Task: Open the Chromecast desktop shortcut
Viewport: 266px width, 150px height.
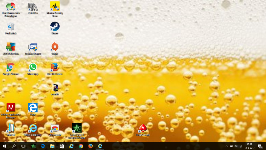Action: click(x=55, y=128)
